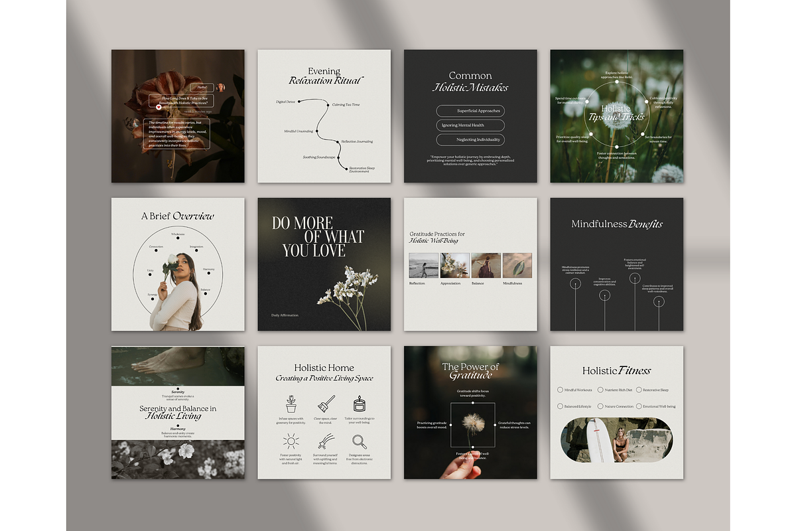Click the shooting star icon
The image size is (796, 531).
coord(325,441)
